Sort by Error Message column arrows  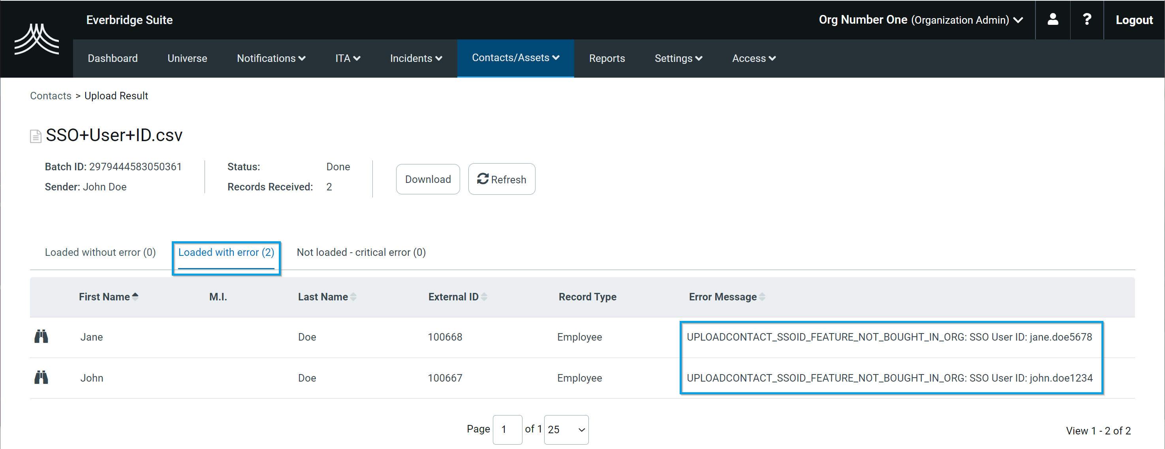point(762,296)
